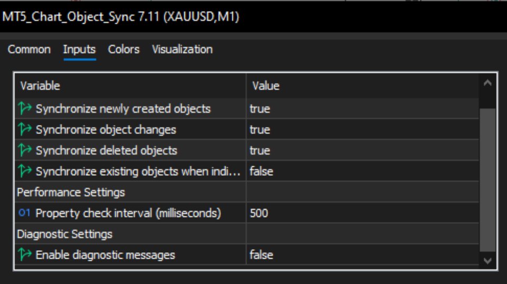Image resolution: width=507 pixels, height=284 pixels.
Task: Open the false value for Enable diagnostic messages
Action: click(x=362, y=254)
